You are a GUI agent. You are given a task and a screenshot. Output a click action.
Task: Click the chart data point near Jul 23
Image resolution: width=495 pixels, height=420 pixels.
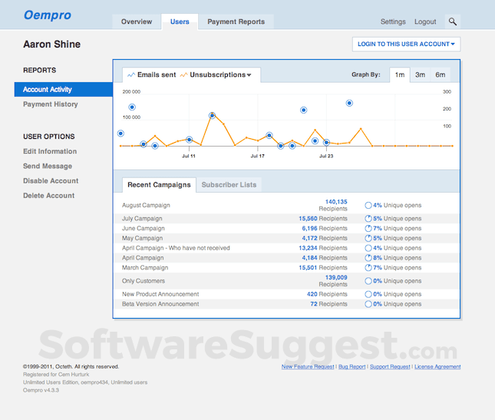point(326,143)
